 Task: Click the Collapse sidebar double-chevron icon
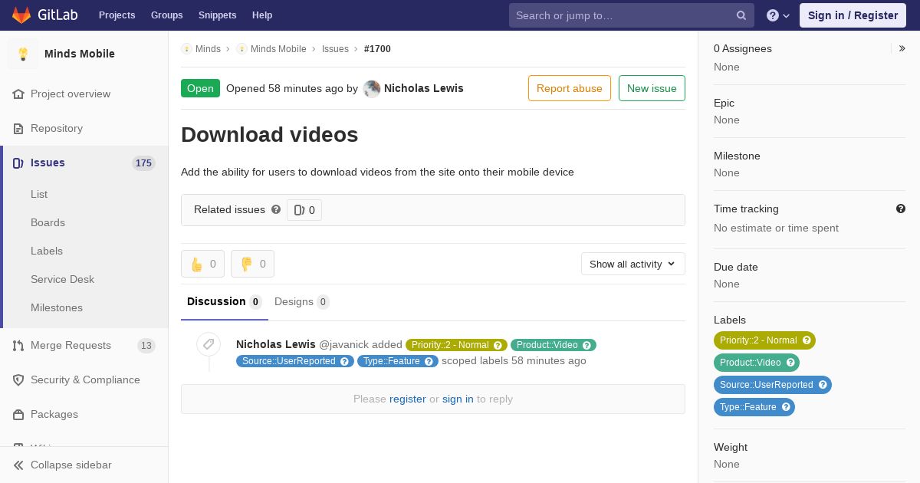tap(18, 465)
